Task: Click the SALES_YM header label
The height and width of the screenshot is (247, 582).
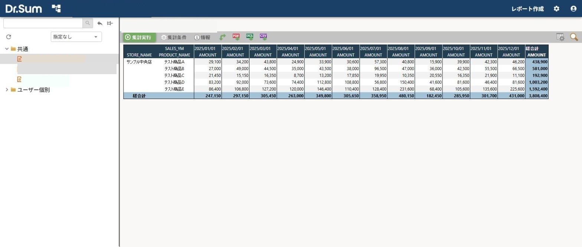Action: pos(174,49)
